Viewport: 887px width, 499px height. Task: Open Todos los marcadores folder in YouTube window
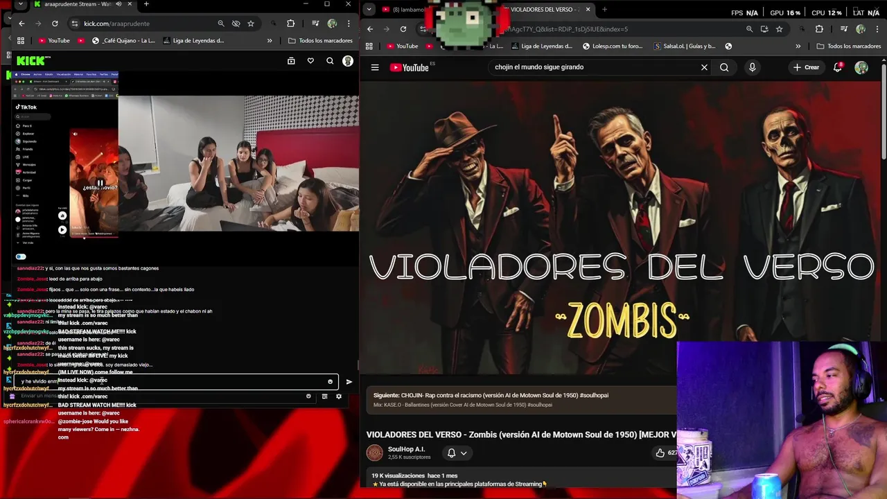point(848,46)
